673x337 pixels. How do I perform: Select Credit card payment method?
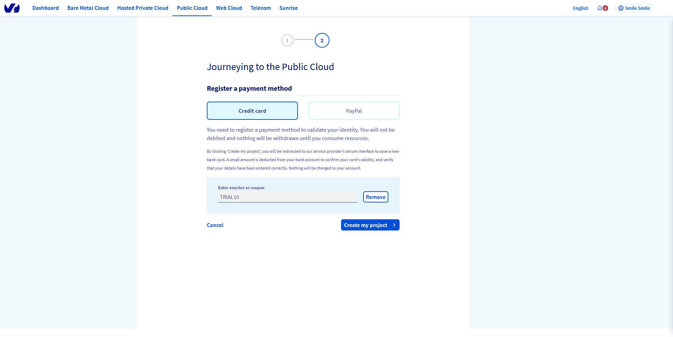pos(252,111)
